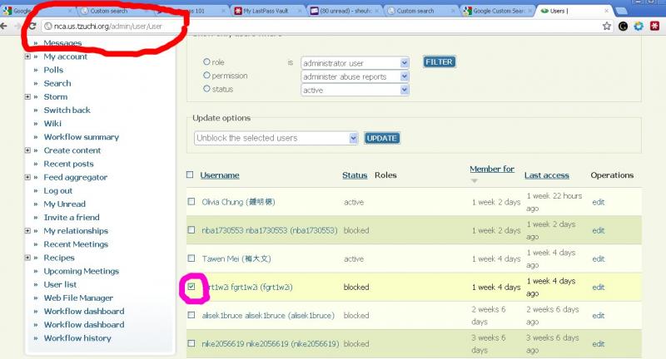This screenshot has width=666, height=359.
Task: Uncheck the fgrt1w2i user checkbox
Action: [x=191, y=287]
